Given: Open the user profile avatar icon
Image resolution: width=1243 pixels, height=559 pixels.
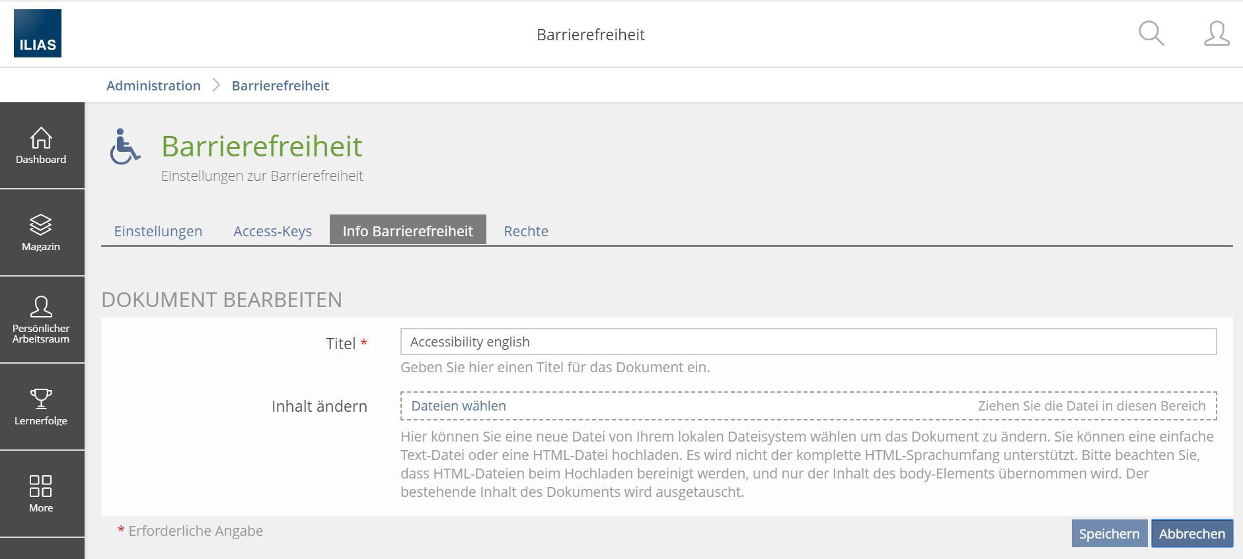Looking at the screenshot, I should pyautogui.click(x=1216, y=34).
